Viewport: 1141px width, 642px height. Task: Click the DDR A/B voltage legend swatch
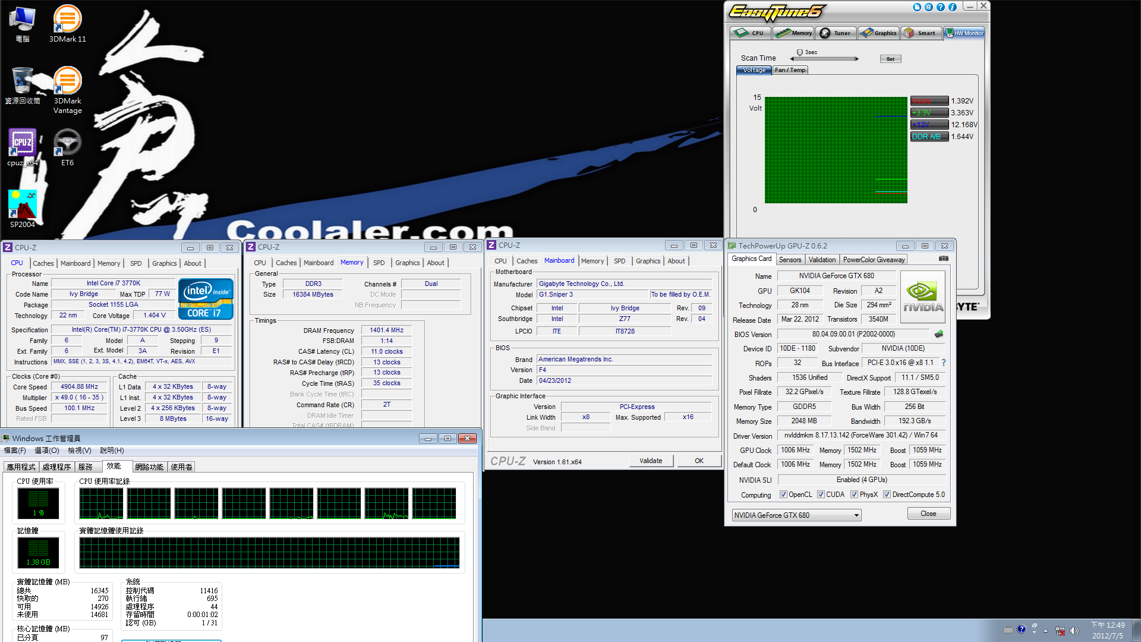tap(929, 136)
